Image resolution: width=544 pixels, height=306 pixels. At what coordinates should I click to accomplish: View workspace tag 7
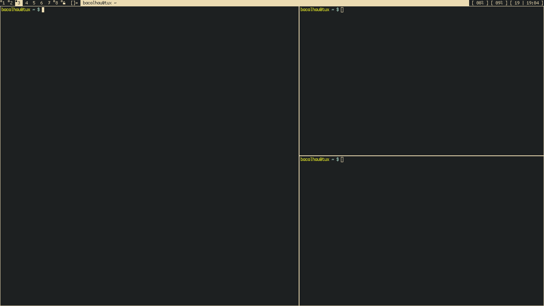(x=49, y=3)
